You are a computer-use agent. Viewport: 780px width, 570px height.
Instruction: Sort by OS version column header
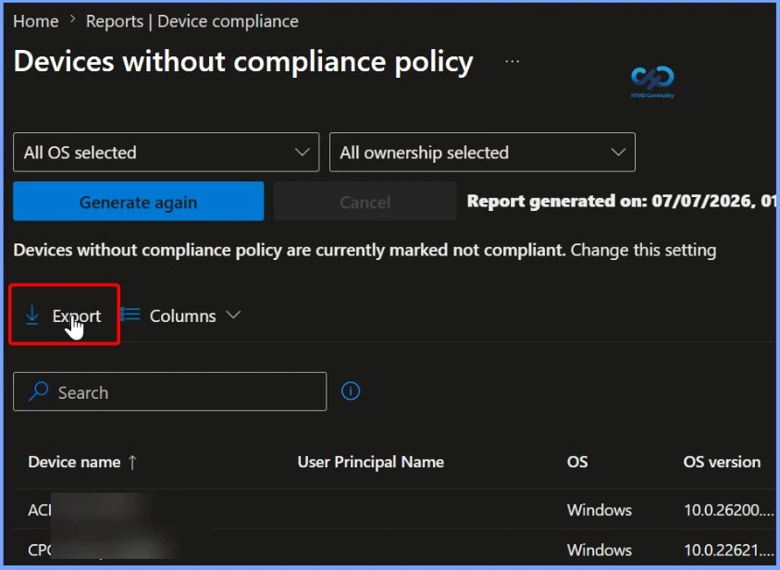point(722,462)
